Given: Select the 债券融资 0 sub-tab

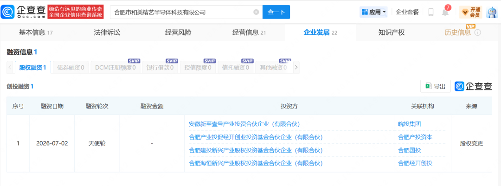Looking at the screenshot, I should 71,67.
